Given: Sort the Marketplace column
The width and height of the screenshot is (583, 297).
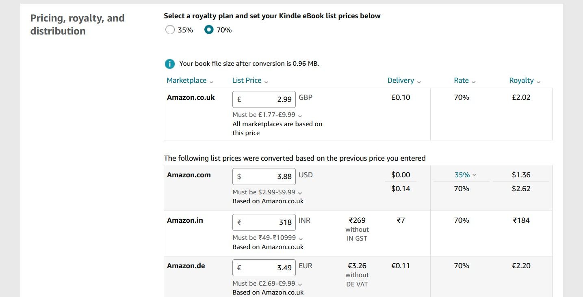Looking at the screenshot, I should 211,81.
